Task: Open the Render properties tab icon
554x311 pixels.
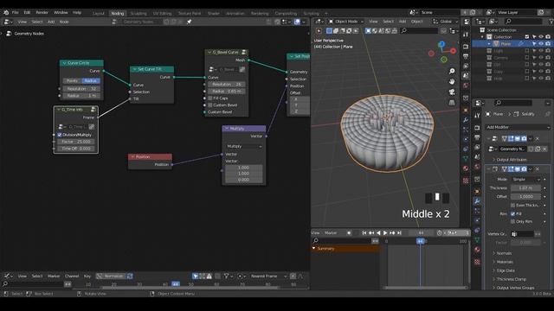Action: pyautogui.click(x=477, y=128)
